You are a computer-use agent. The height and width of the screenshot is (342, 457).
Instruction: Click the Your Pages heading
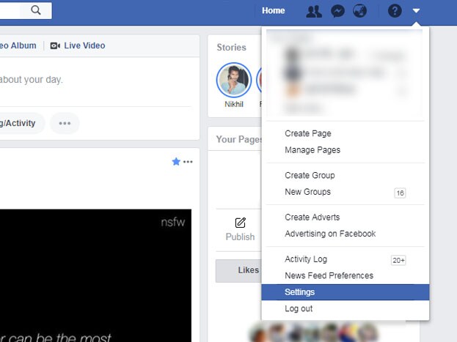tap(239, 139)
